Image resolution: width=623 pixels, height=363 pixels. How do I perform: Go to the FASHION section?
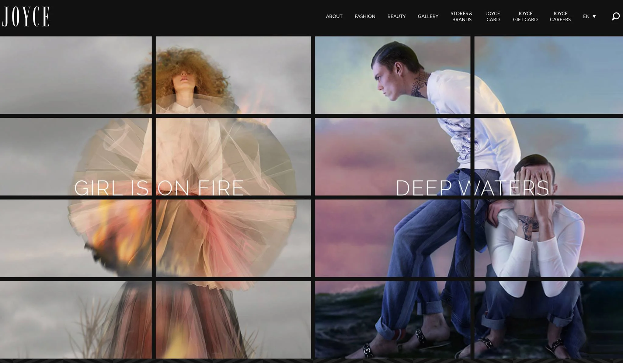click(365, 16)
